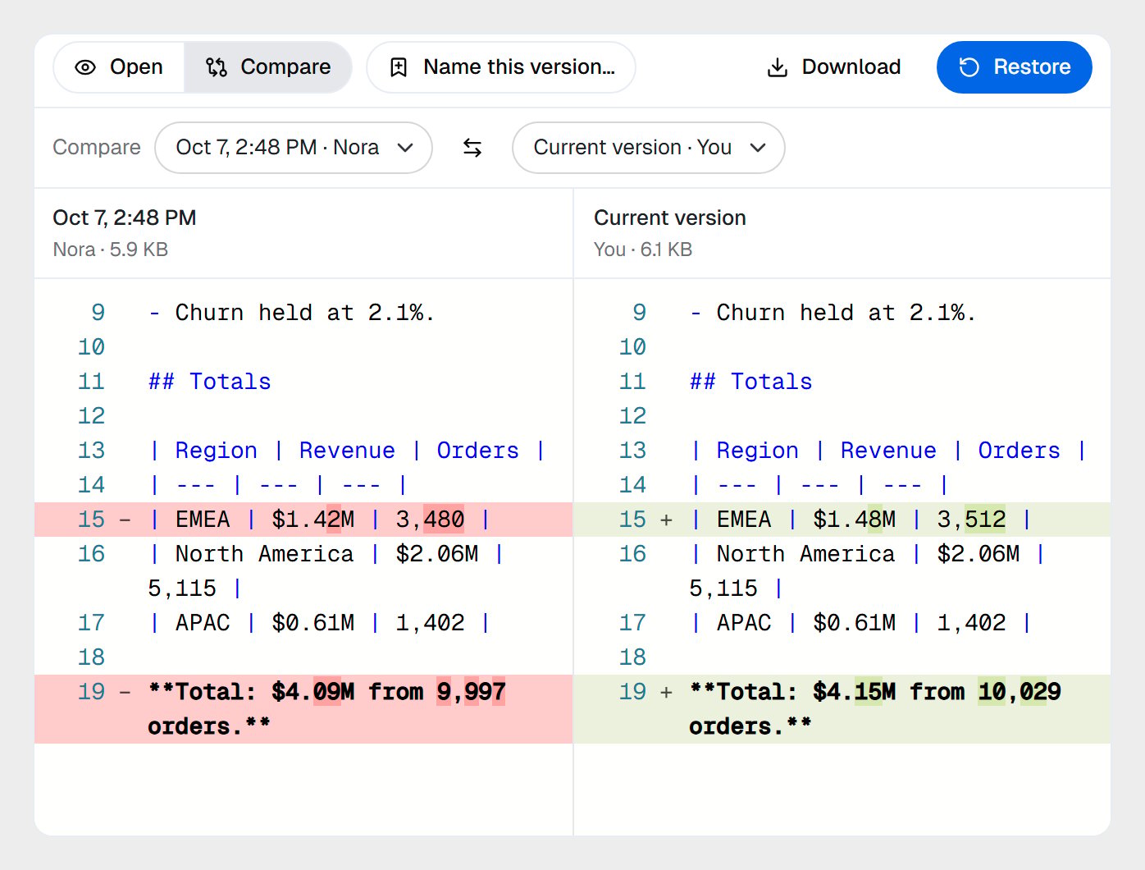Expand chevron beside Nora version

tap(405, 148)
